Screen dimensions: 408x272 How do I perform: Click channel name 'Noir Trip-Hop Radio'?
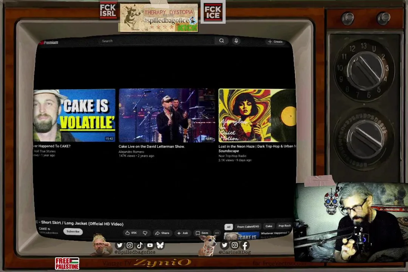tap(232, 156)
